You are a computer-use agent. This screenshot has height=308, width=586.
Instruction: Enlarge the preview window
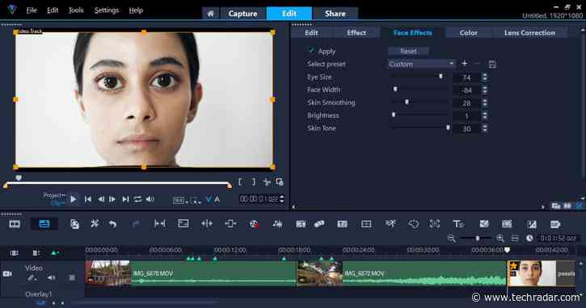tap(279, 182)
